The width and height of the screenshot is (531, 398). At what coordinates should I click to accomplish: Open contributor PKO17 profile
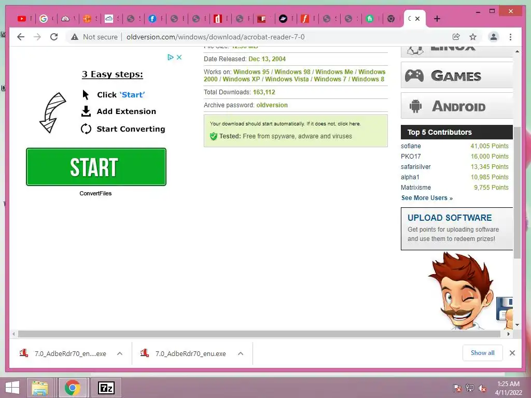coord(411,157)
